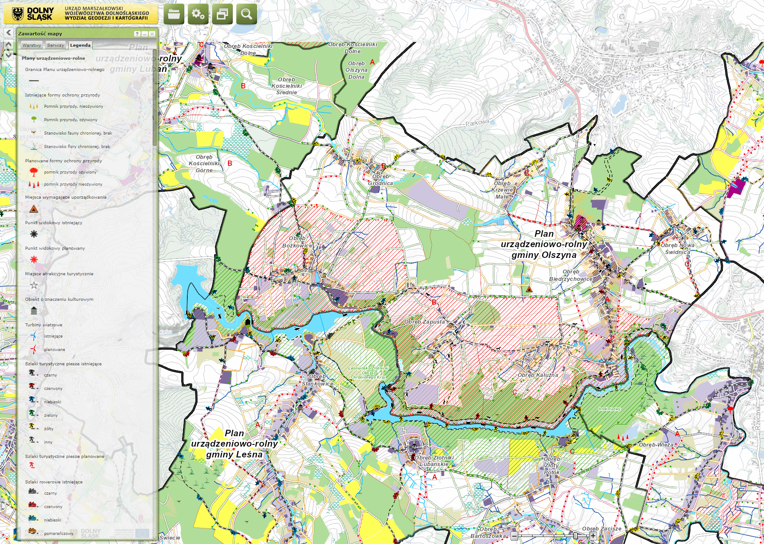The height and width of the screenshot is (544, 764).
Task: Open the magnifying glass search tool
Action: click(247, 14)
